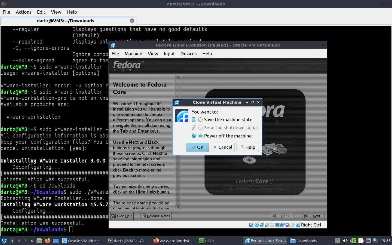Image resolution: width=392 pixels, height=245 pixels.
Task: Click the taskbar clock showing 19:55
Action: (385, 241)
